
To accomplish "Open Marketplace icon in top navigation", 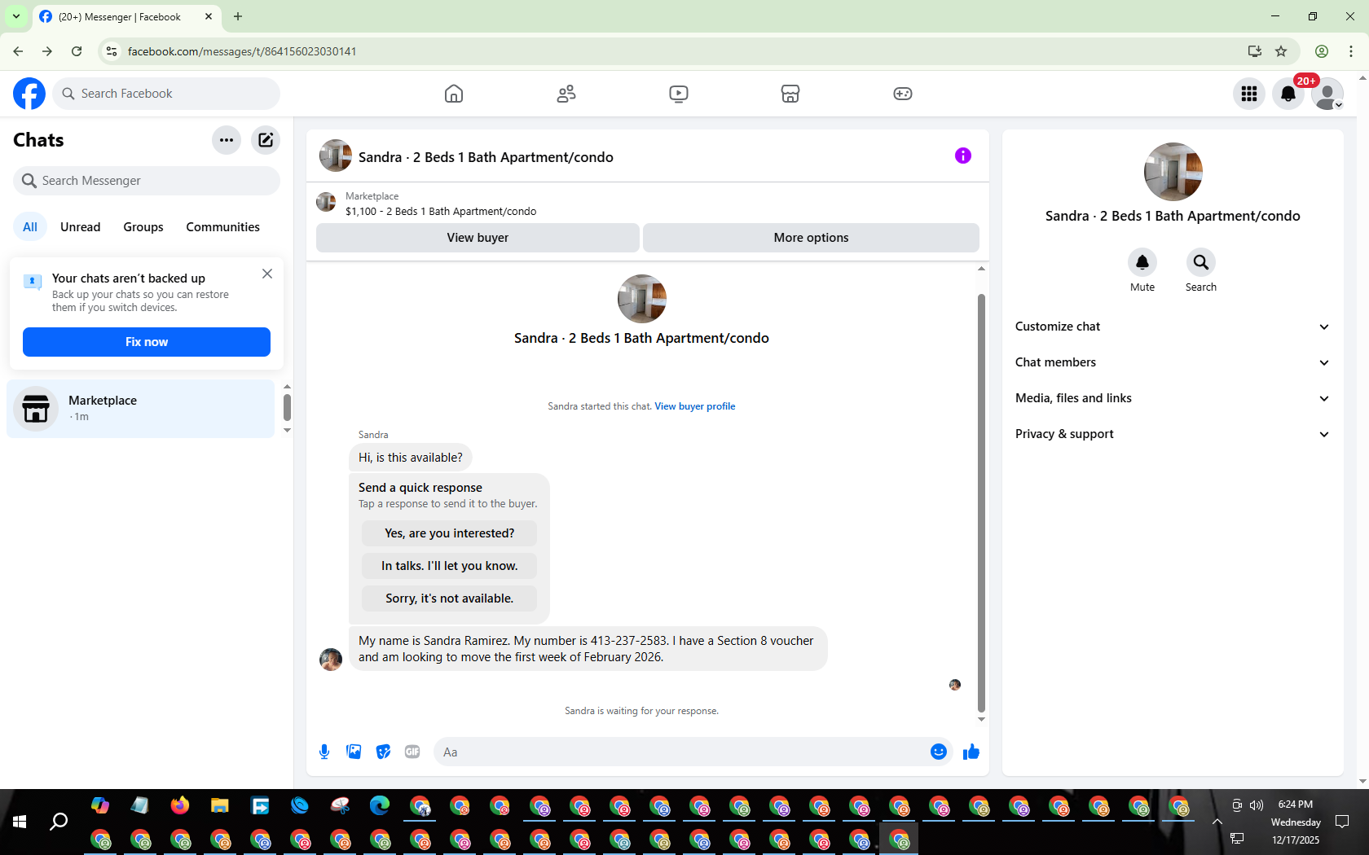I will [790, 94].
